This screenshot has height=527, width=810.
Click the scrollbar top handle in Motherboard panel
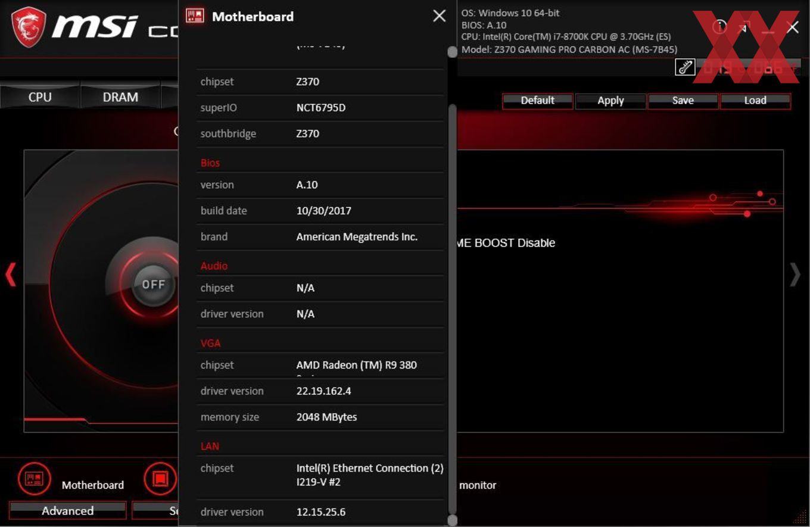453,52
